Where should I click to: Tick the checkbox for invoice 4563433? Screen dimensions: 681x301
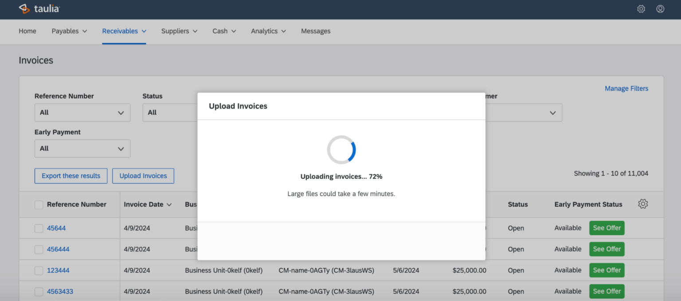tap(39, 292)
